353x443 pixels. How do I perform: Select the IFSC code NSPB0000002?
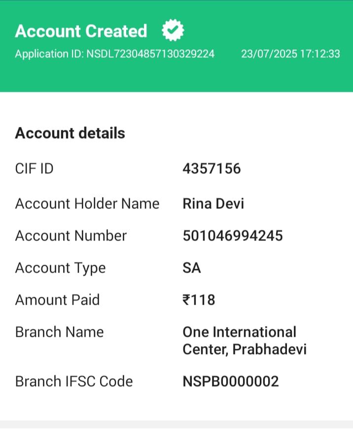(231, 381)
